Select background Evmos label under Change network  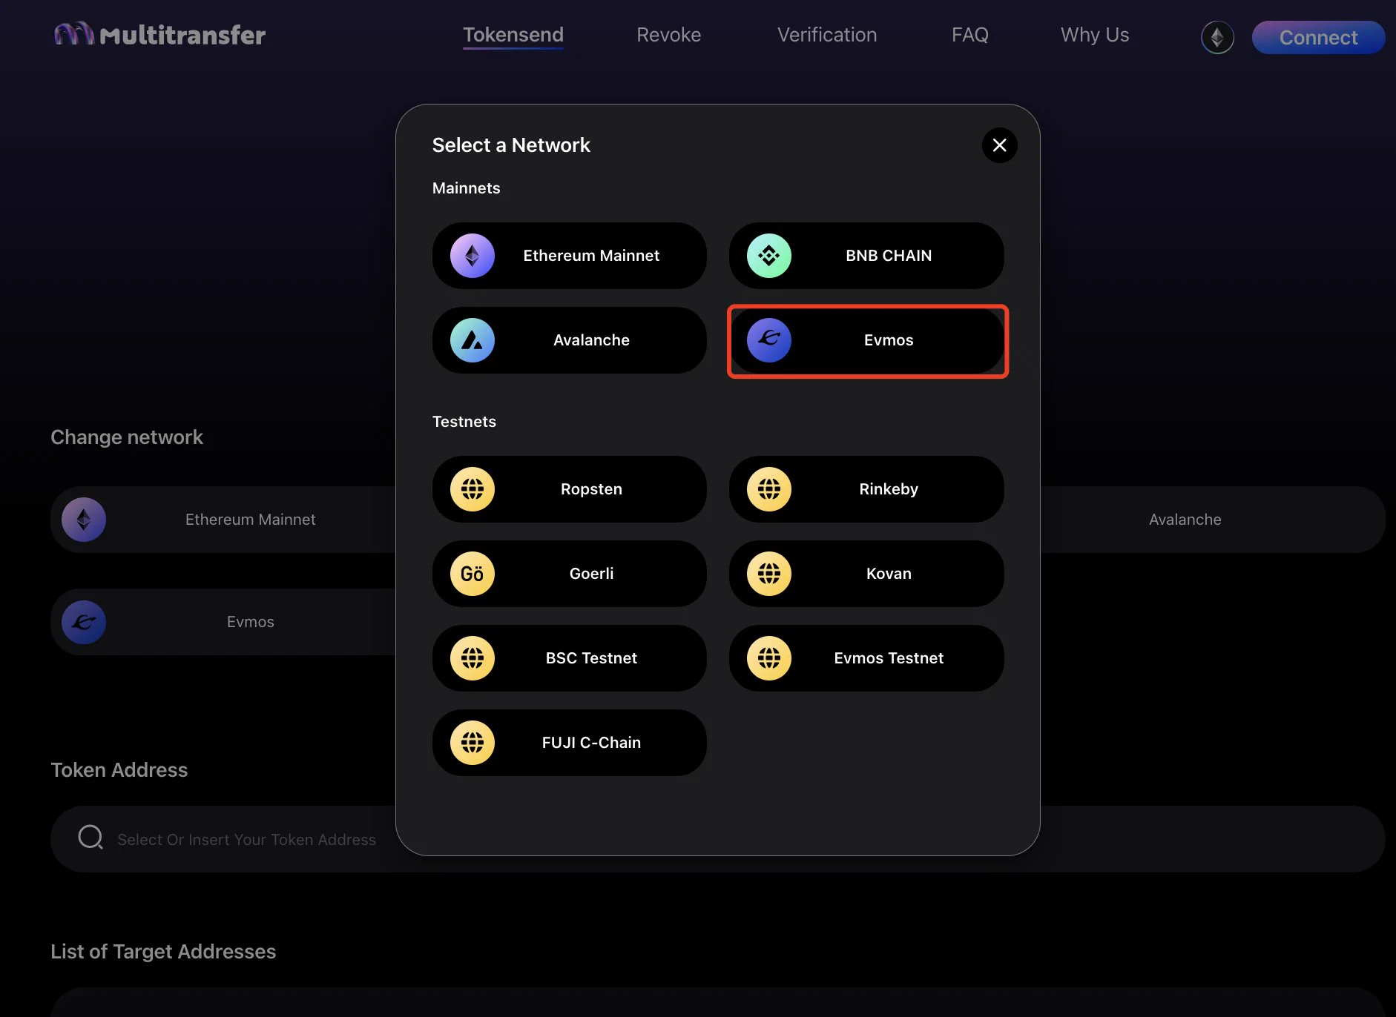[250, 622]
